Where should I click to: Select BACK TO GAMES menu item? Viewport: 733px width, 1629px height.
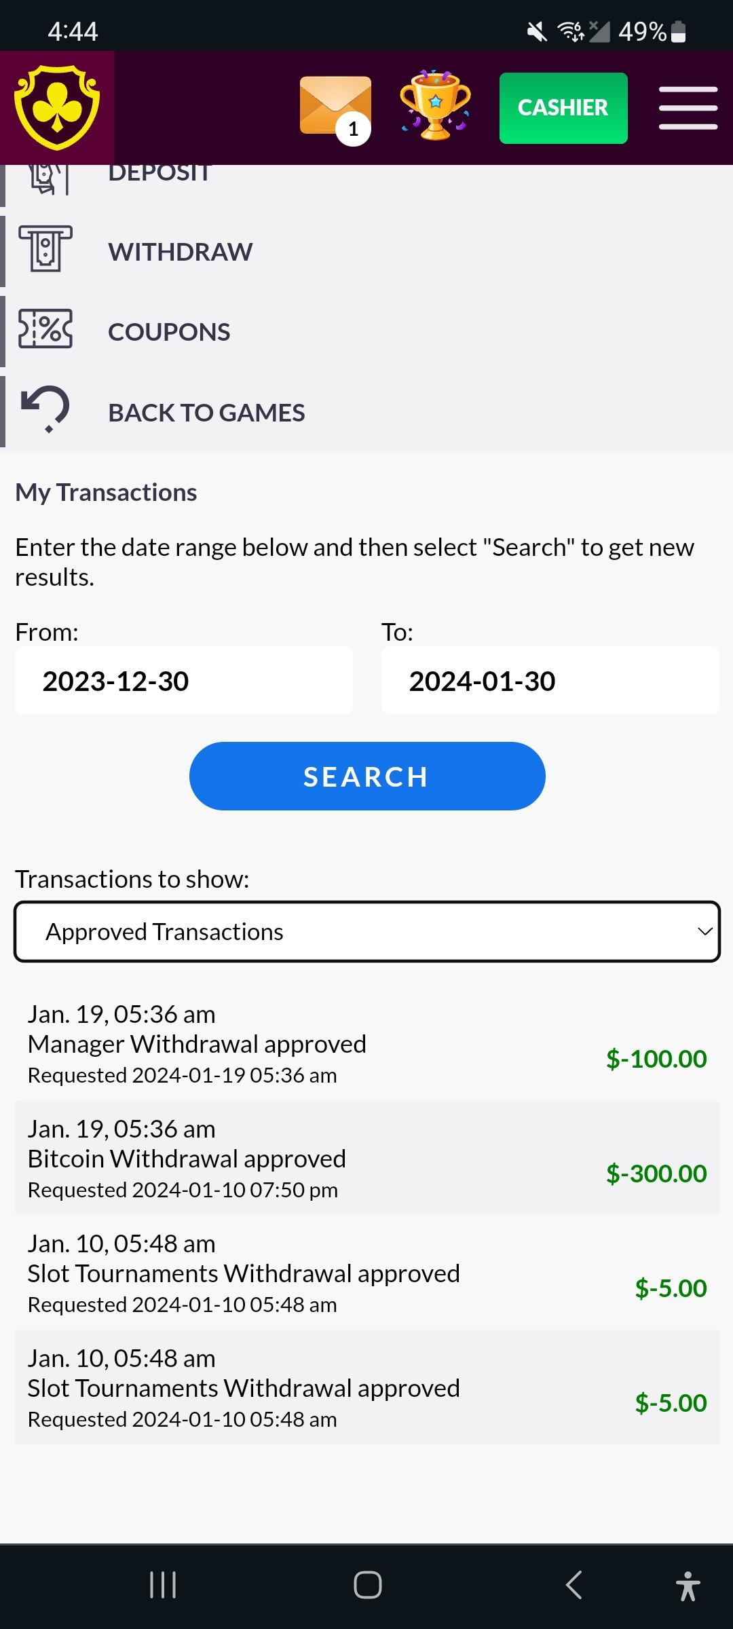[206, 413]
